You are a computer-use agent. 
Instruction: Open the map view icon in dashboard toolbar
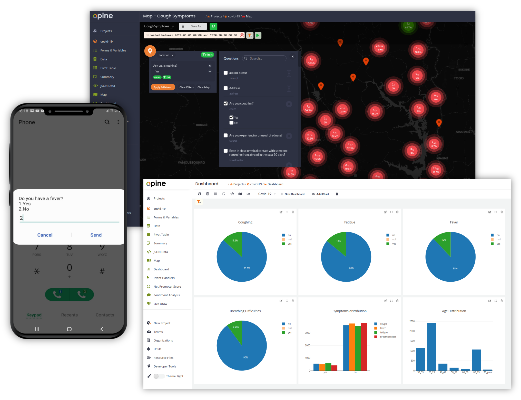(x=240, y=194)
